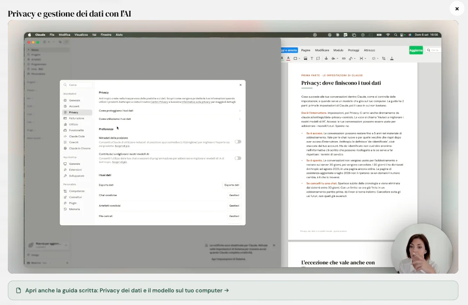Open the Visualizza menu
The height and width of the screenshot is (305, 468).
click(x=81, y=34)
